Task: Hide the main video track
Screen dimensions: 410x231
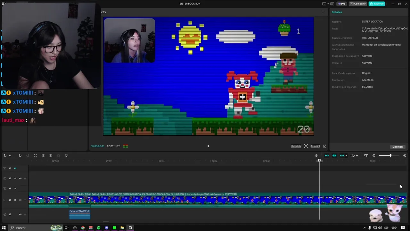Action: pyautogui.click(x=15, y=200)
